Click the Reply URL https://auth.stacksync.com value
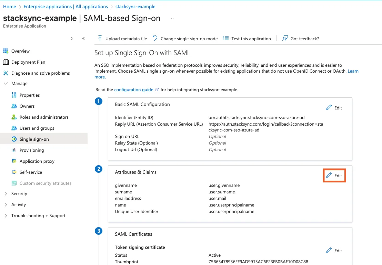Viewport: 382px width, 265px height. (266, 127)
